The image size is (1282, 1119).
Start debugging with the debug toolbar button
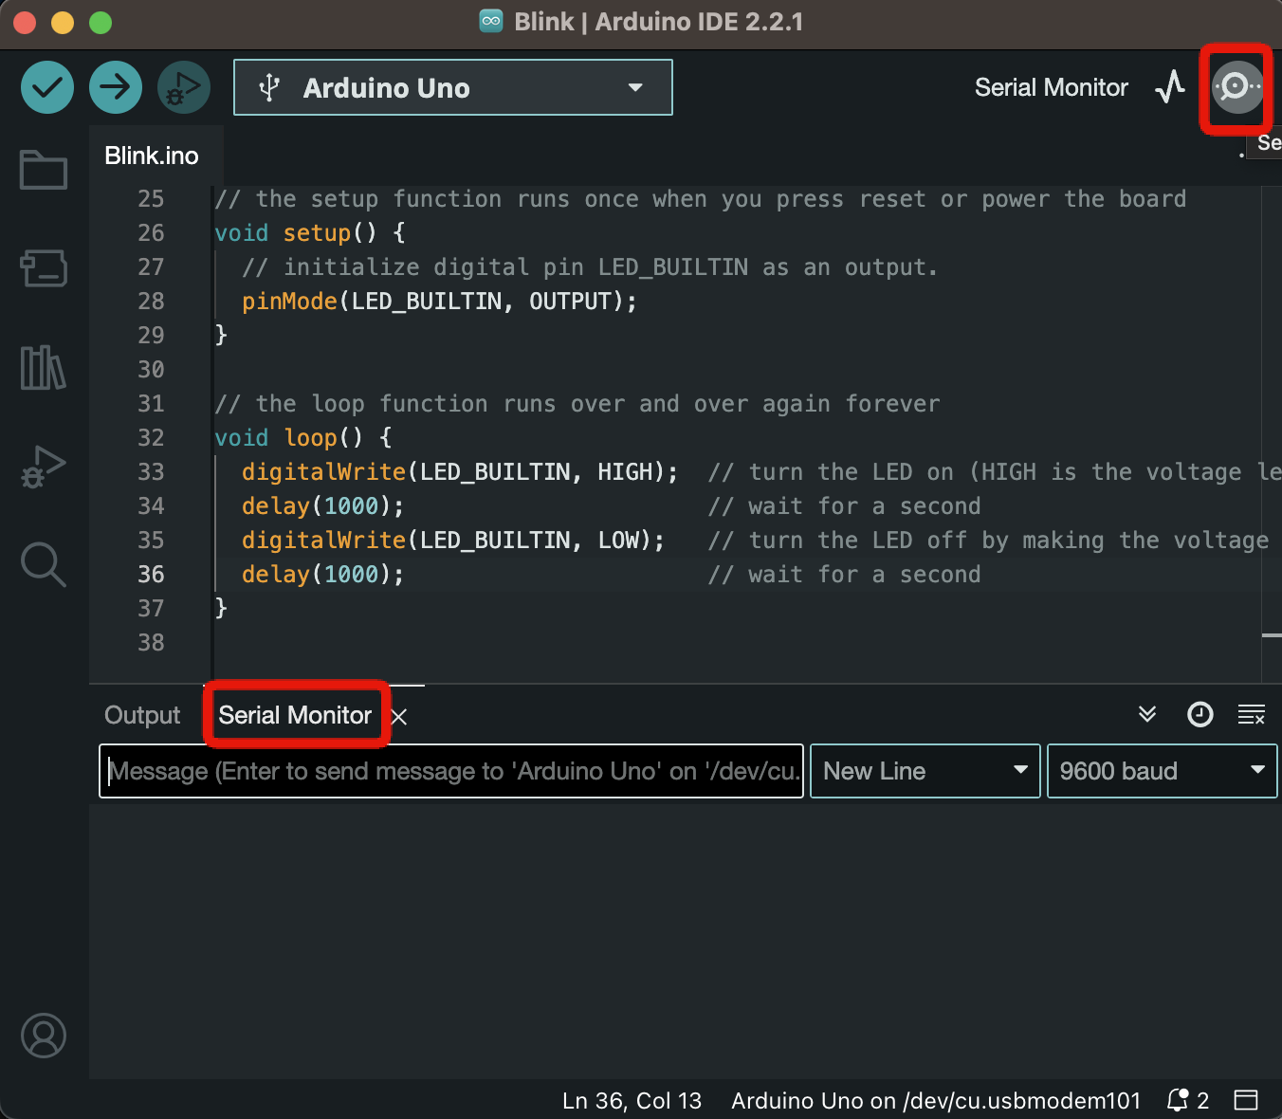(x=184, y=87)
